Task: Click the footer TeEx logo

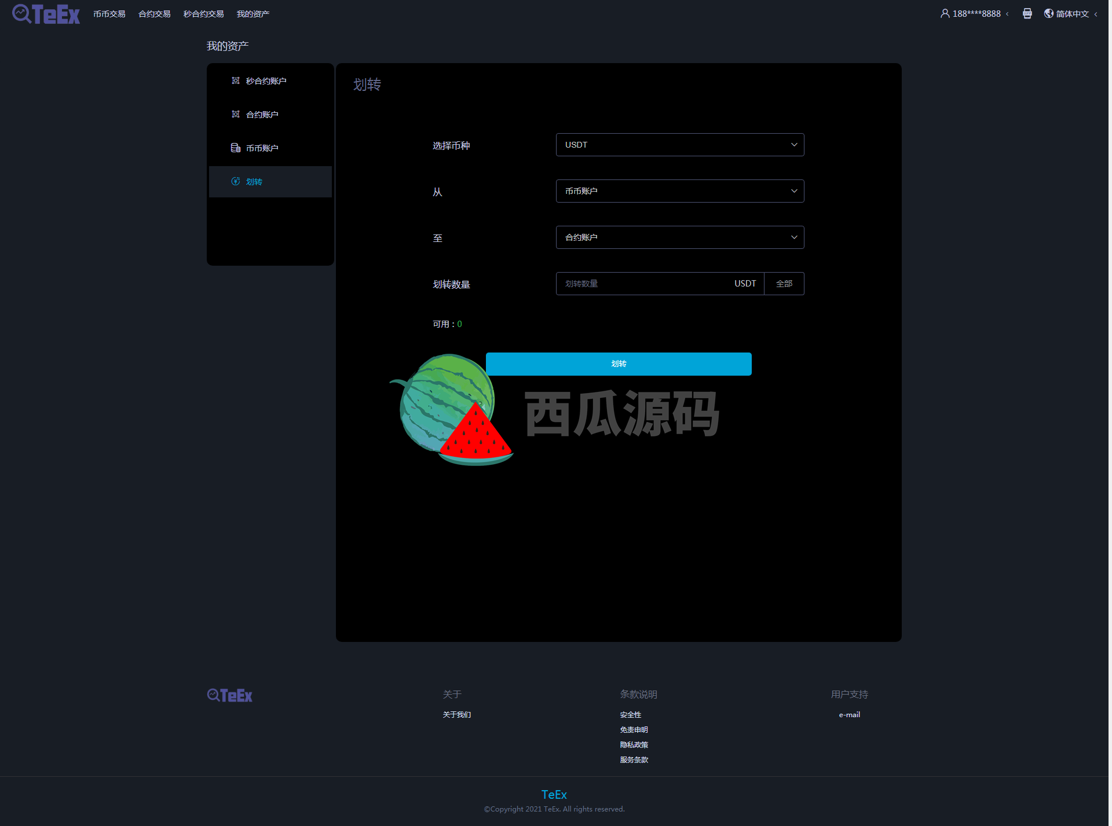Action: (x=230, y=695)
